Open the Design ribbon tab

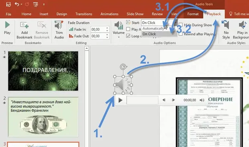click(61, 14)
